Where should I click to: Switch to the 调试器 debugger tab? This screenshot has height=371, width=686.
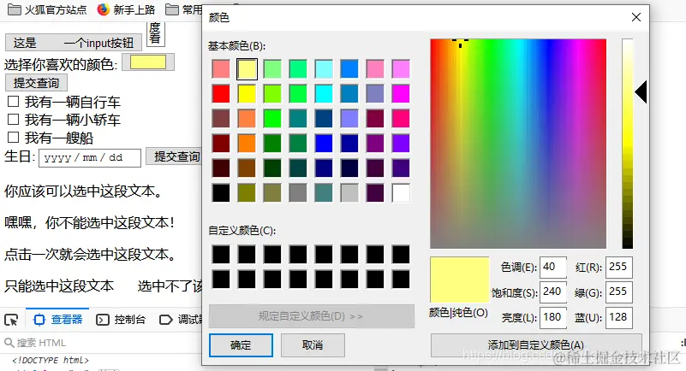point(180,320)
